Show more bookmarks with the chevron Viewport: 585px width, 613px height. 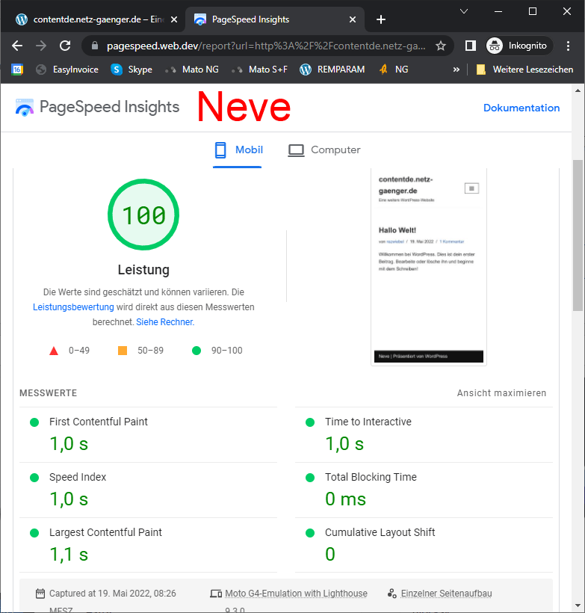point(456,70)
